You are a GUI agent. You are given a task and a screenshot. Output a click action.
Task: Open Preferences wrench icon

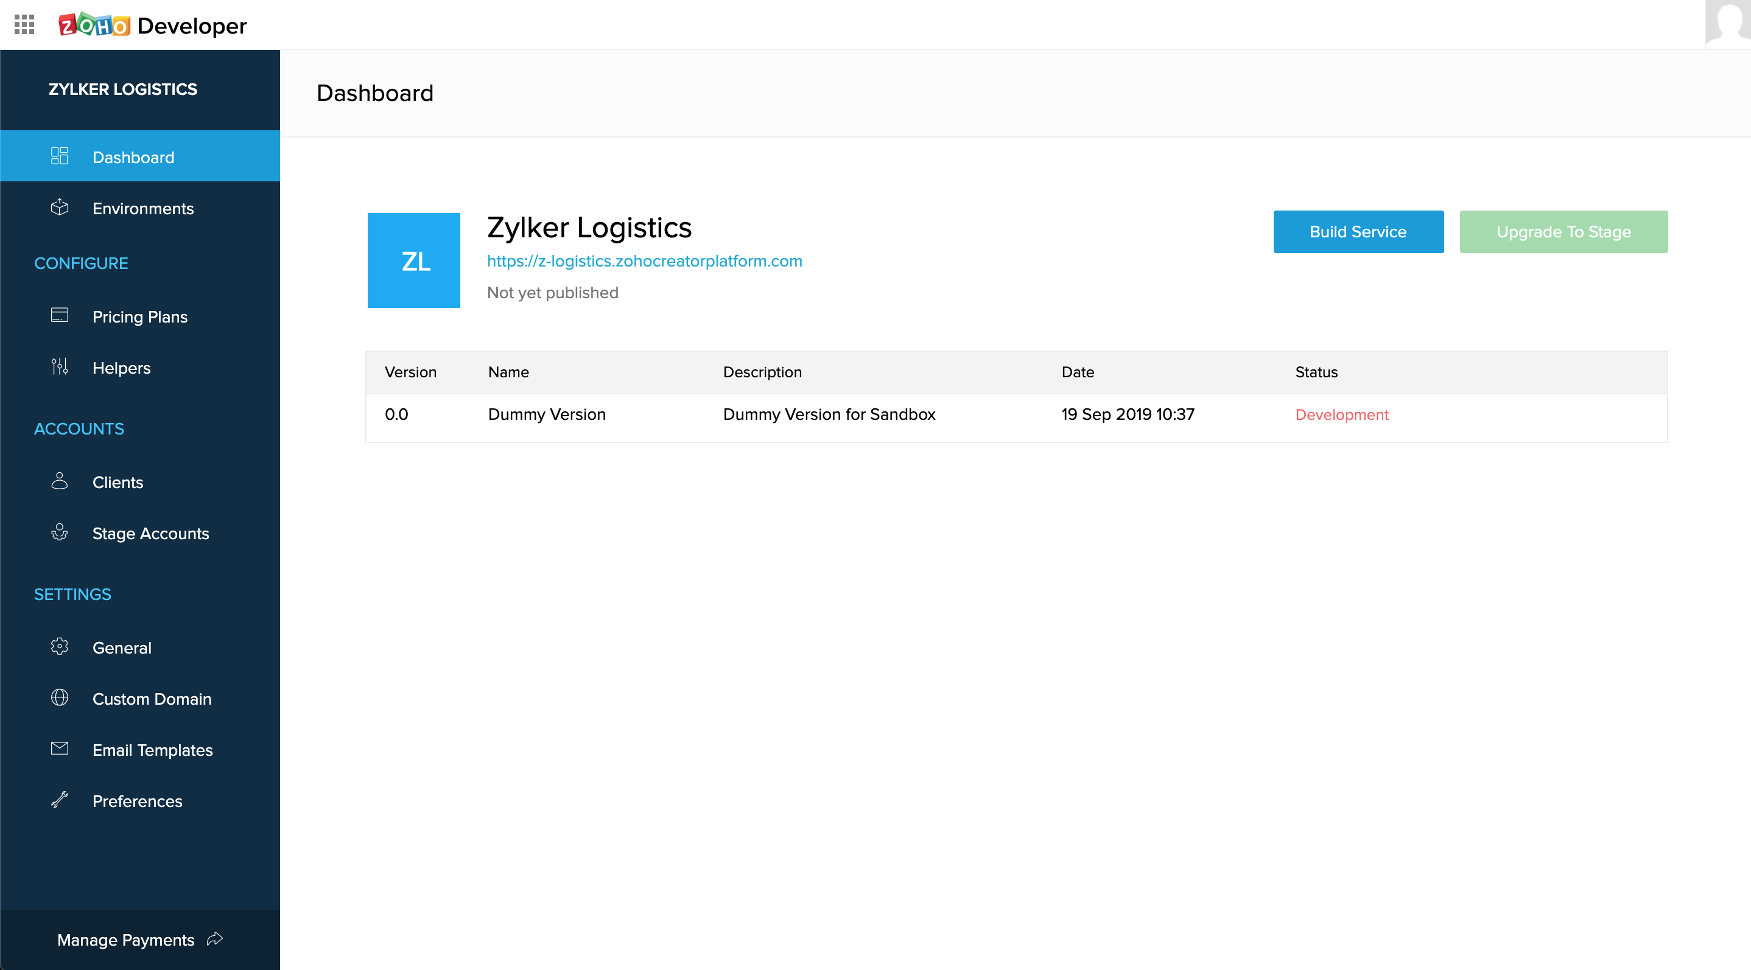click(59, 800)
